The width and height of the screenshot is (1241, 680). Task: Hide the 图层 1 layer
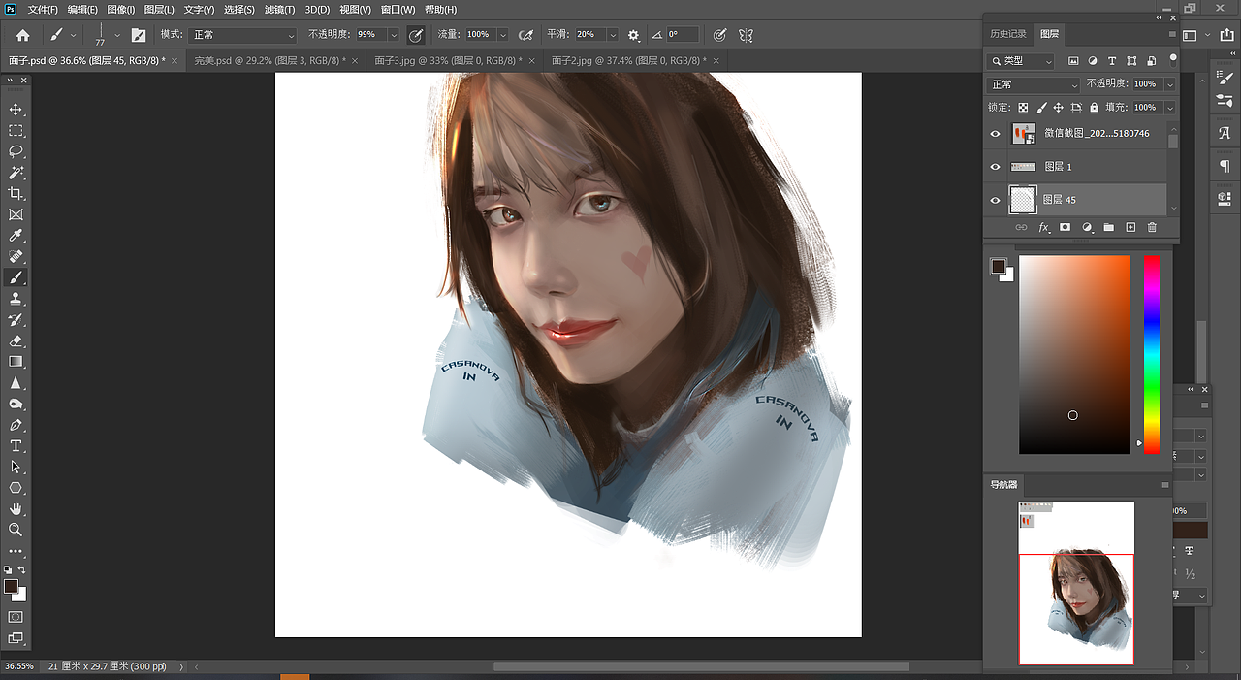click(995, 167)
